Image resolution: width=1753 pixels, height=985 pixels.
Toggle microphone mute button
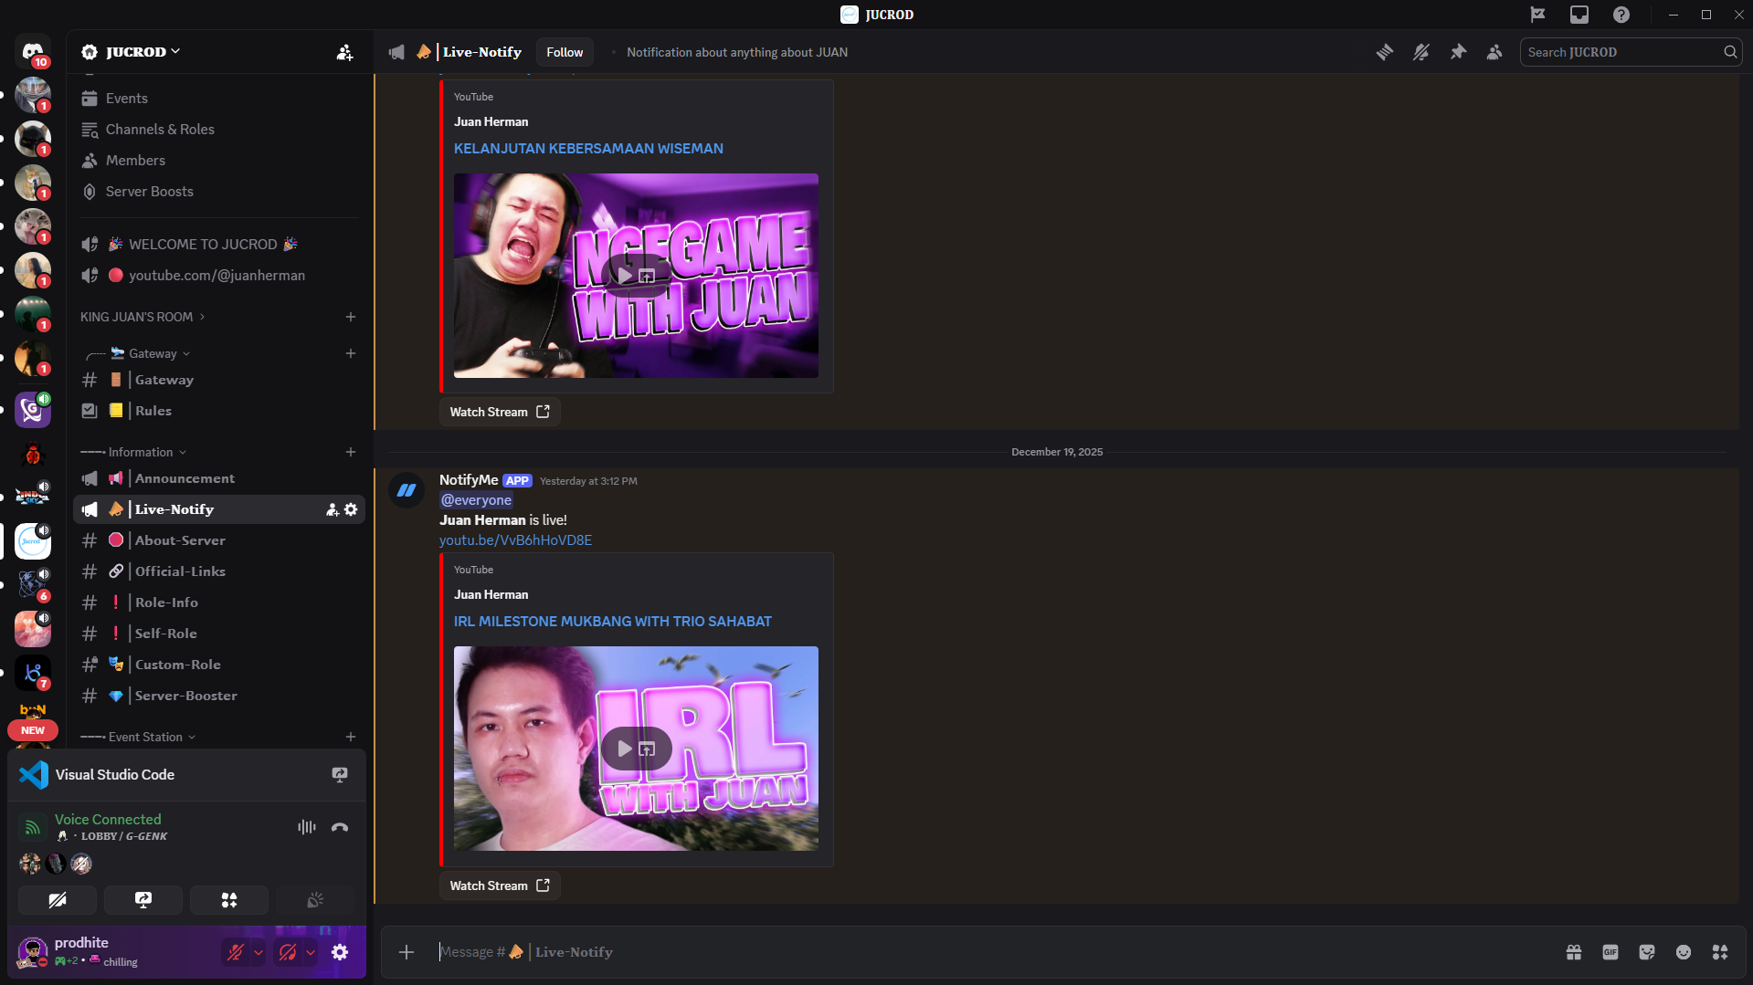coord(236,952)
